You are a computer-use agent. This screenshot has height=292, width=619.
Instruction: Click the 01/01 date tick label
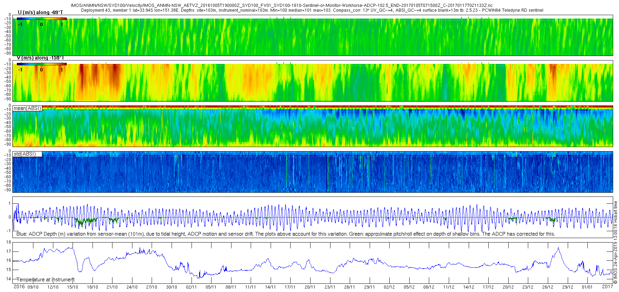coord(587,287)
